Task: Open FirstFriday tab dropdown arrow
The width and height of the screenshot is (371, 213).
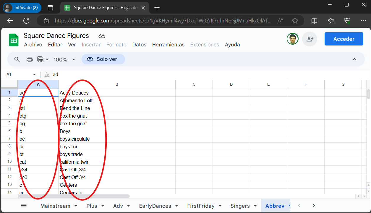Action: (220, 206)
